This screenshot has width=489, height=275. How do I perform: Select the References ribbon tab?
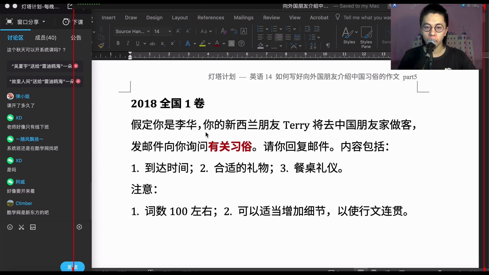[x=211, y=18]
